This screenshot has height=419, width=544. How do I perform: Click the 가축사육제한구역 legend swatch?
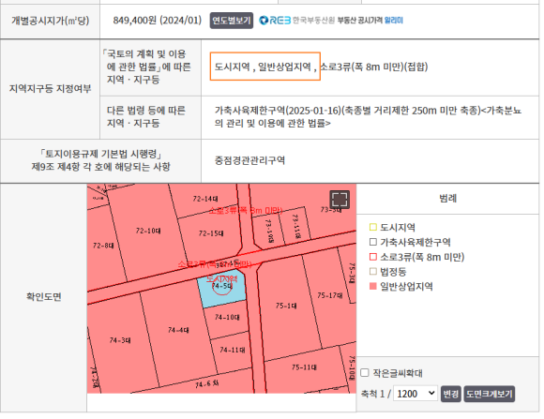coord(373,242)
